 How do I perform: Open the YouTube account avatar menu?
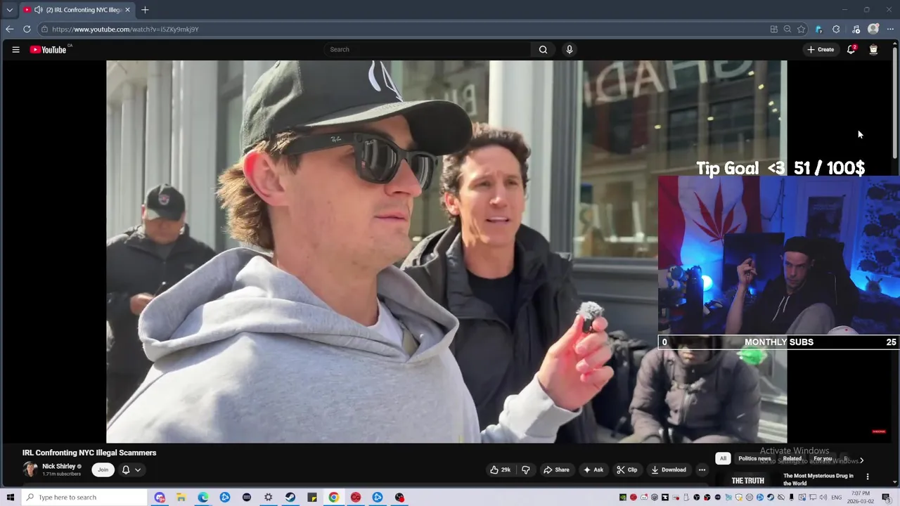click(x=873, y=49)
